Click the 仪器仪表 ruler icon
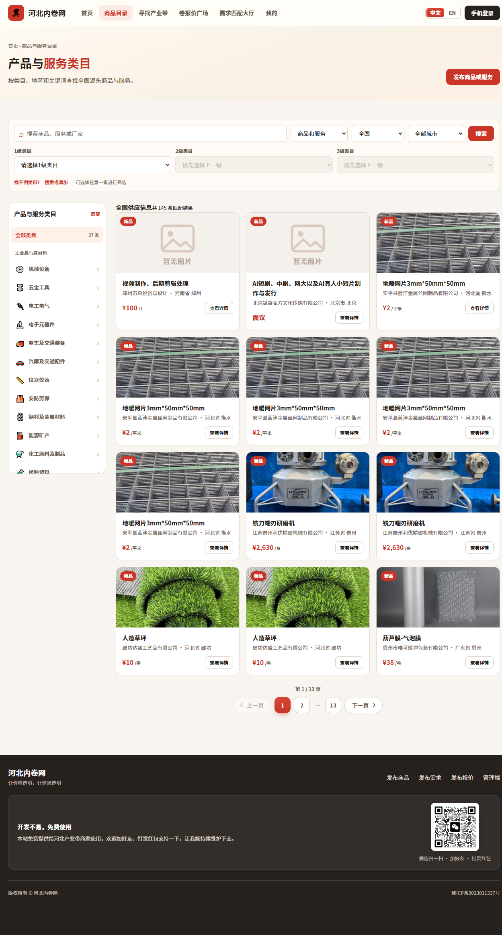The height and width of the screenshot is (935, 502). click(20, 380)
